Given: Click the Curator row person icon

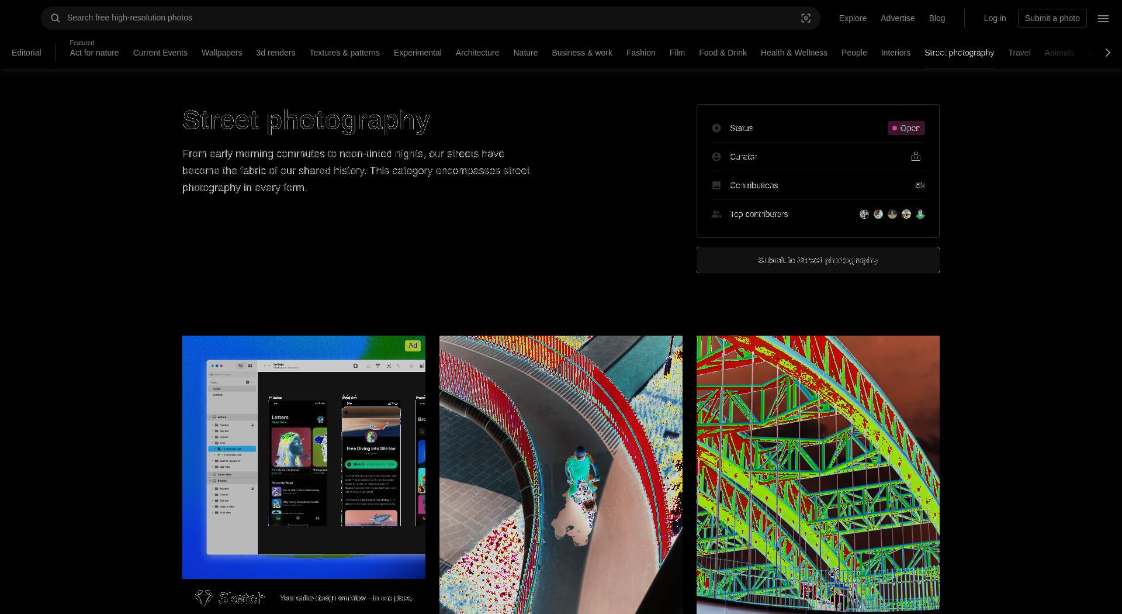Looking at the screenshot, I should coord(716,157).
